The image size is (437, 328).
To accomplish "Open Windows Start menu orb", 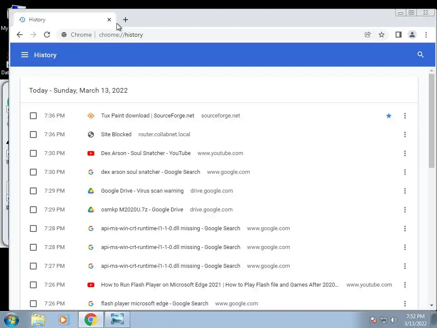I will coord(12,319).
